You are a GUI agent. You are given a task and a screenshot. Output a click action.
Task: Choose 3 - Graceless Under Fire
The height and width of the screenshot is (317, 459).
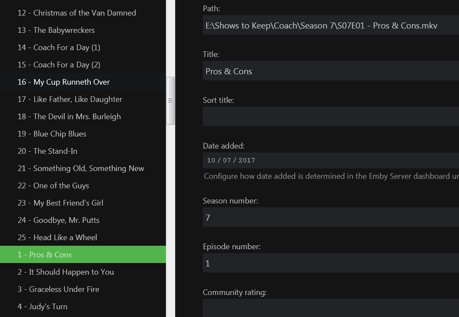pos(58,289)
